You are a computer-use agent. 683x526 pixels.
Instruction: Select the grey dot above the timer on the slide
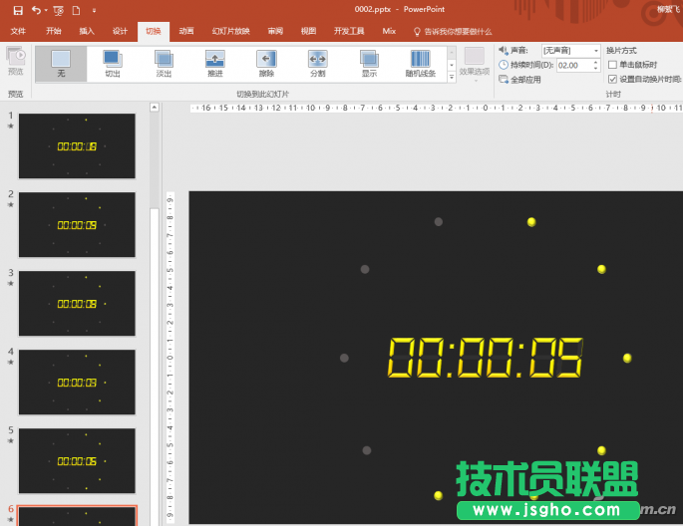click(439, 222)
